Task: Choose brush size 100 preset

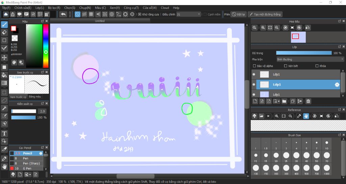Action: (x=256, y=170)
